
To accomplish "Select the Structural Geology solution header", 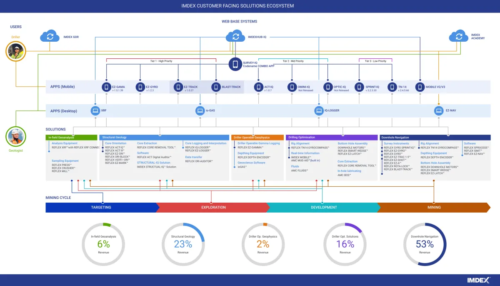I will 164,137.
